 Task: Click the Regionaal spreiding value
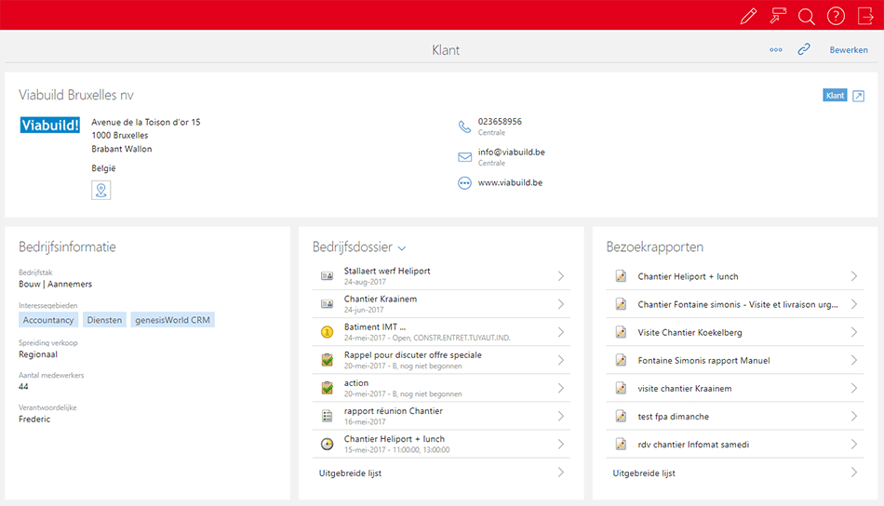point(38,354)
